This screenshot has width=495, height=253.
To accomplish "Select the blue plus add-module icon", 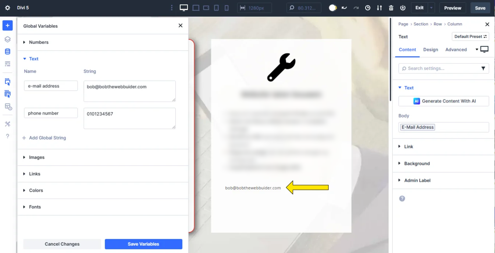I will tap(7, 25).
